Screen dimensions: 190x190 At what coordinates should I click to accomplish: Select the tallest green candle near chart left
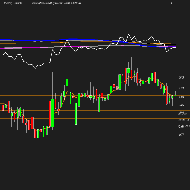(x=52, y=113)
